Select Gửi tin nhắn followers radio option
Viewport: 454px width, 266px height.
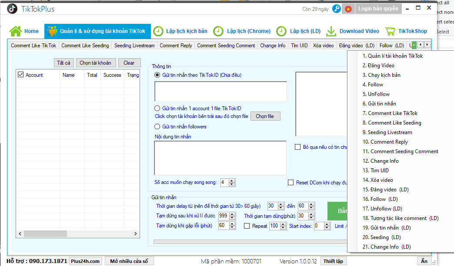click(157, 127)
